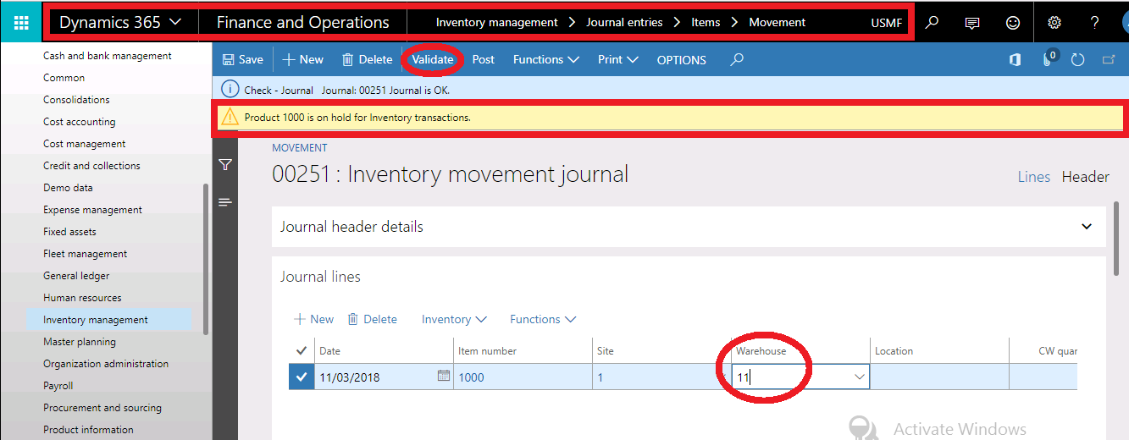Viewport: 1129px width, 440px height.
Task: Open the action bar Functions menu
Action: [x=546, y=59]
